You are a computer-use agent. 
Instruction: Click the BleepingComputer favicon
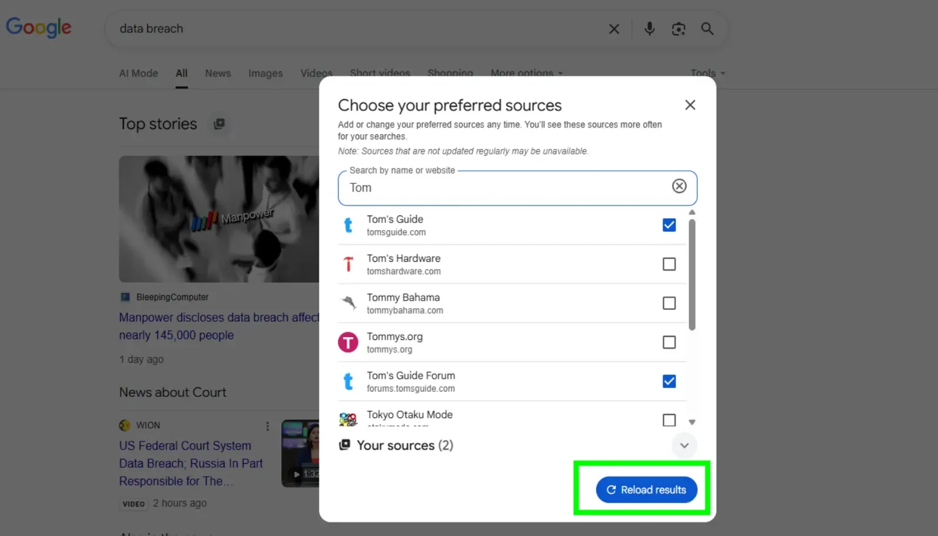(125, 297)
